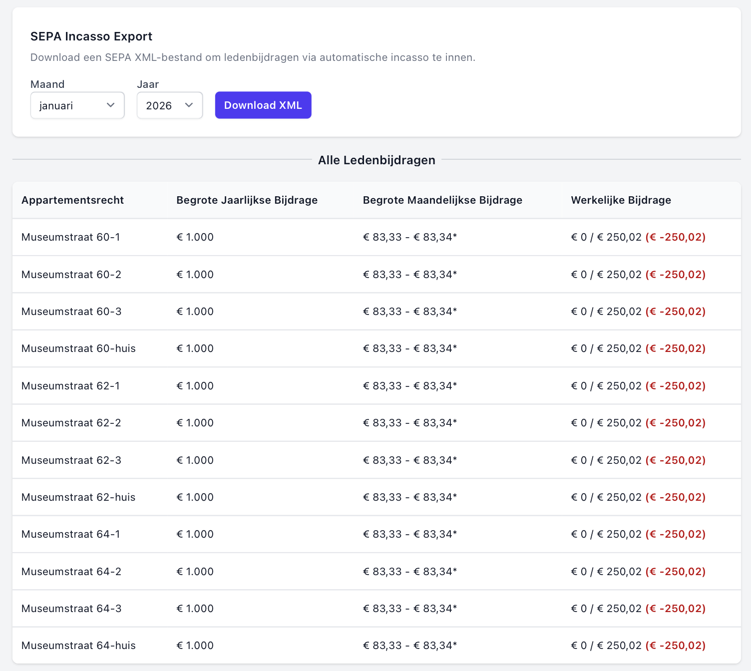The image size is (751, 671).
Task: Click the Alle Ledenbijdragen section heading
Action: (x=376, y=160)
